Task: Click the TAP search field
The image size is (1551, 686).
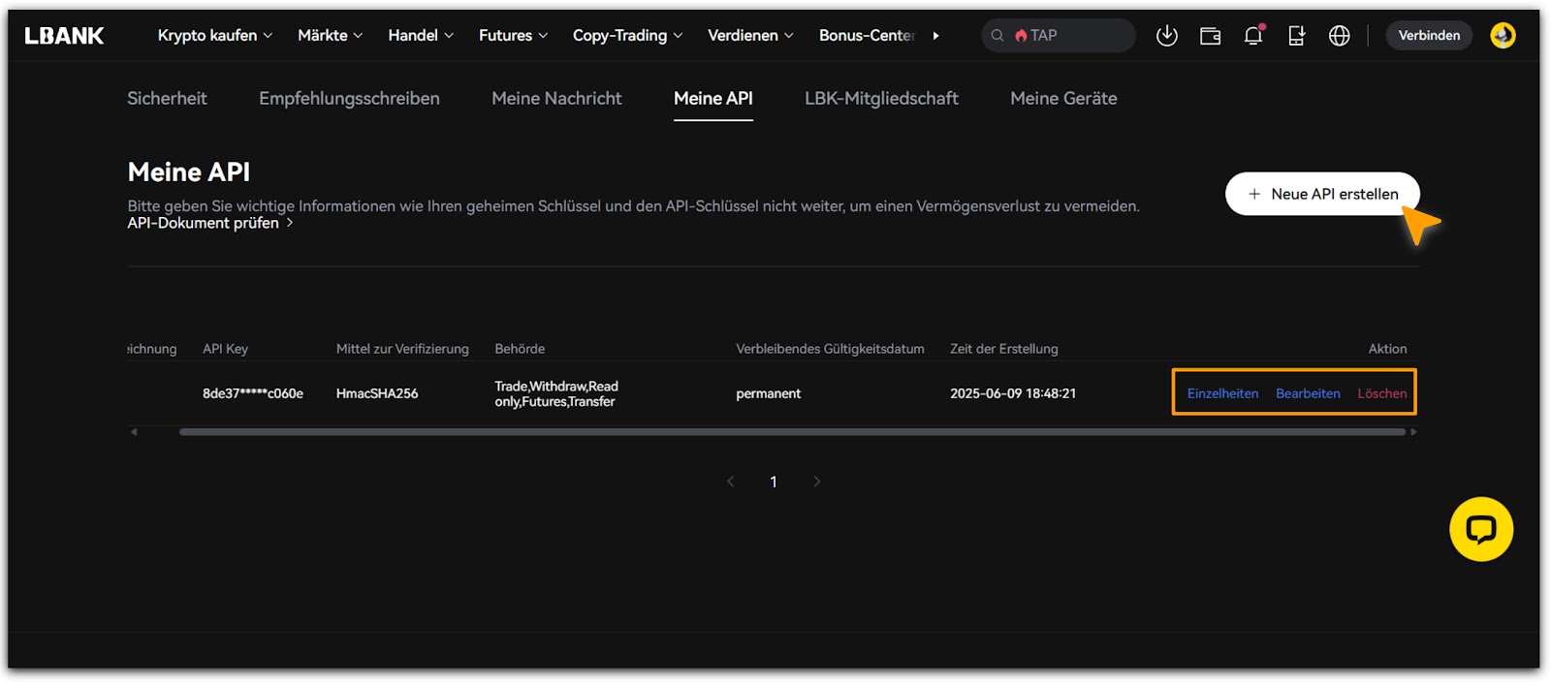Action: [1066, 36]
